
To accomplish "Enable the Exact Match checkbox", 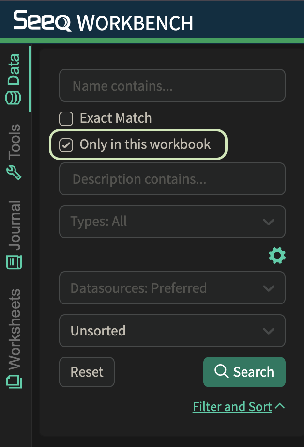I will [66, 119].
